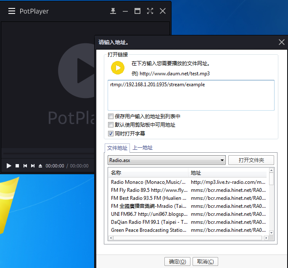Skip to previous track in PotPlayer
The width and height of the screenshot is (288, 268).
[25, 166]
